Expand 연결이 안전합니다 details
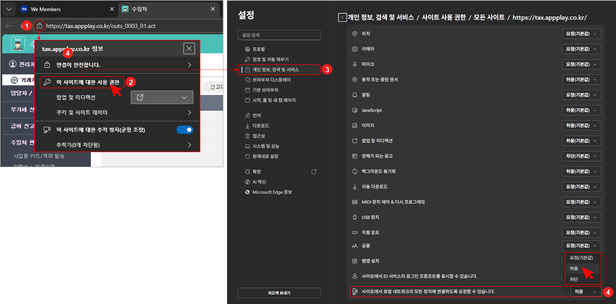The height and width of the screenshot is (304, 616). point(189,65)
